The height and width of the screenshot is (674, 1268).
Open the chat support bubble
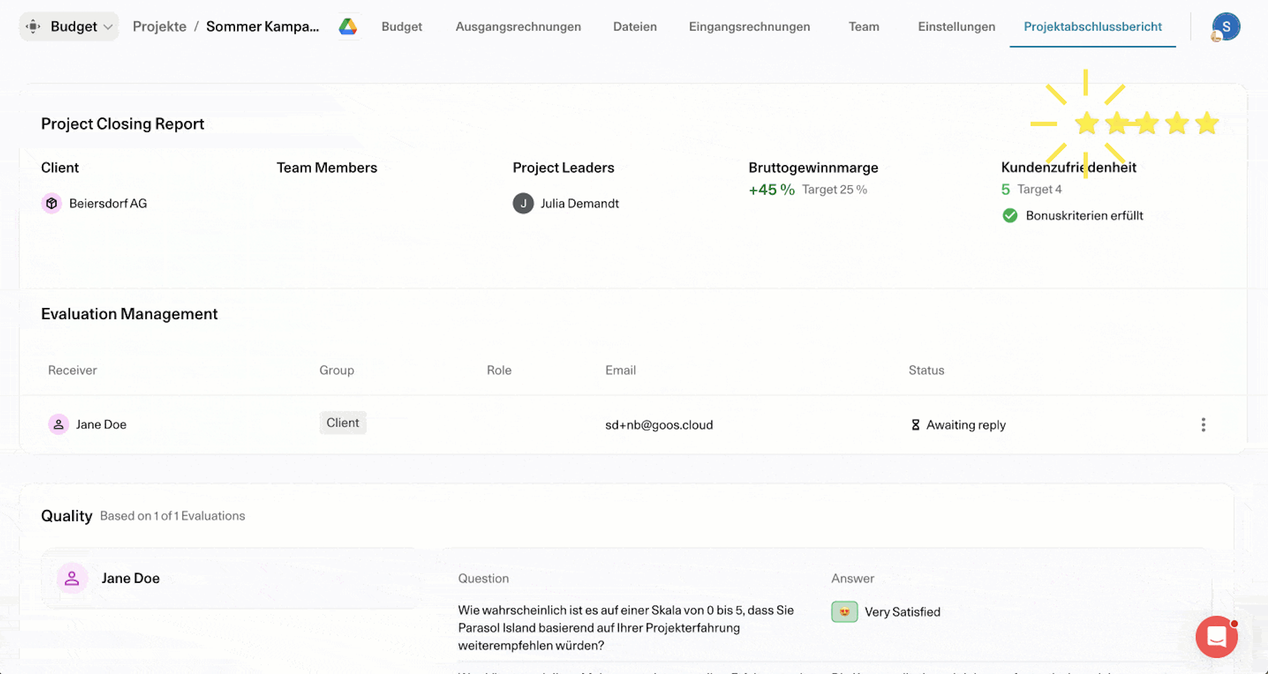pos(1216,636)
